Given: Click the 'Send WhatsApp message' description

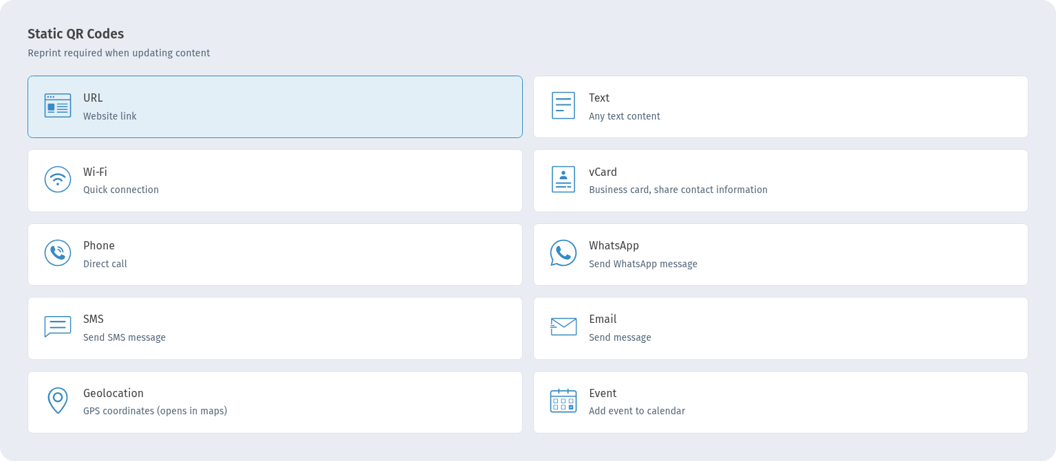Looking at the screenshot, I should tap(643, 264).
